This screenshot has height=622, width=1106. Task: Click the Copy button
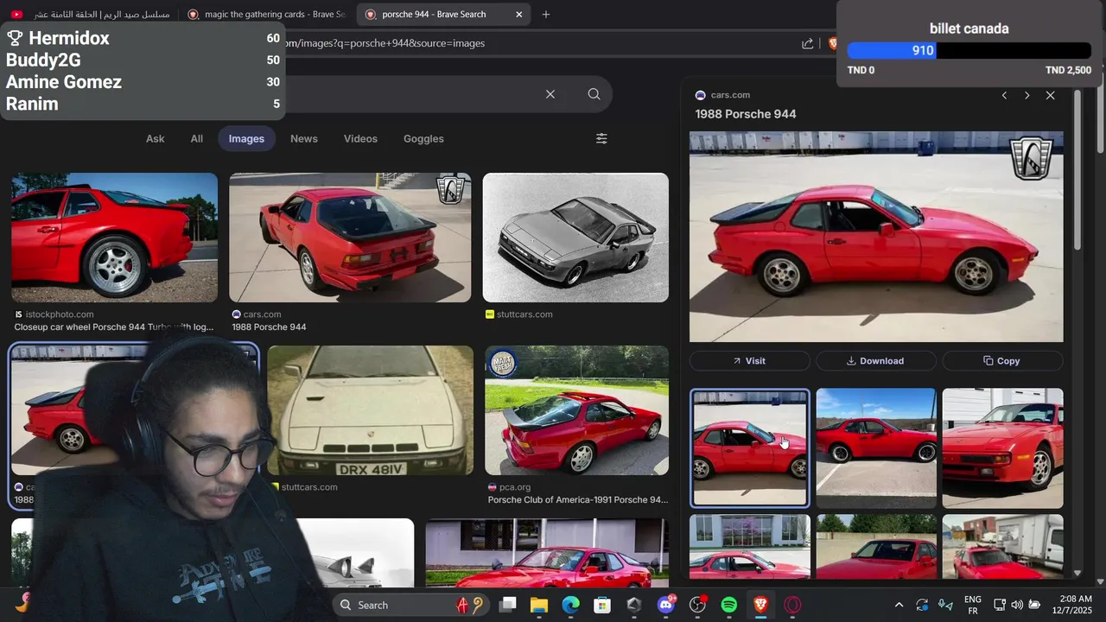pos(1002,361)
